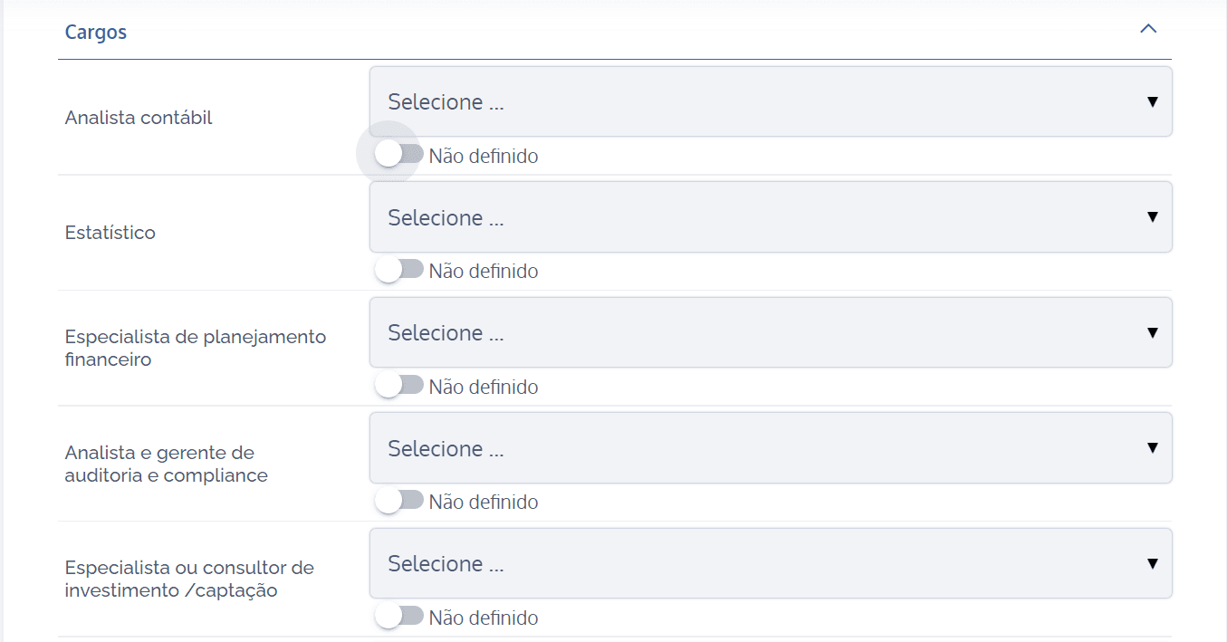Open the dropdown for Especialista de planejamento financeiro

770,331
